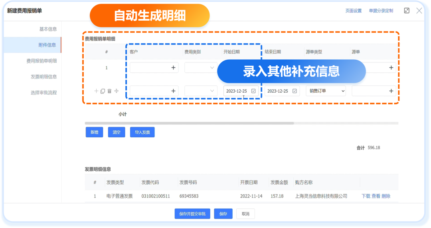The height and width of the screenshot is (228, 431).
Task: Click invoice code 031002100511
Action: pyautogui.click(x=156, y=196)
